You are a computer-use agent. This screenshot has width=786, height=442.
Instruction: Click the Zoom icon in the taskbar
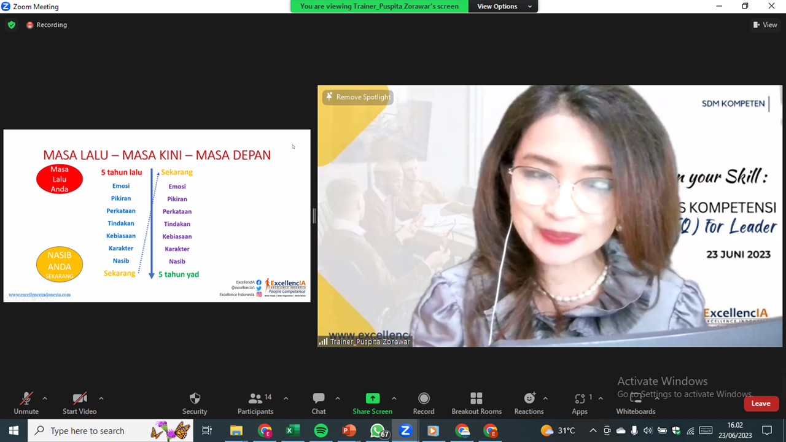405,430
